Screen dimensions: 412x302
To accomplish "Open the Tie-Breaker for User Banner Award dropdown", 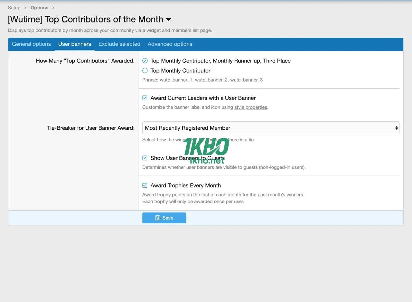I will (271, 127).
